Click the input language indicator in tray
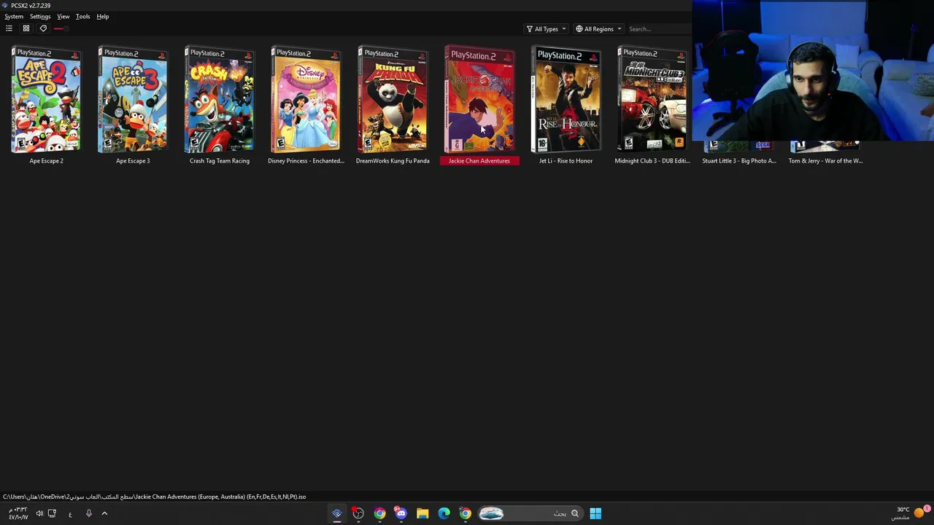Screen dimensions: 934x525 coord(70,513)
